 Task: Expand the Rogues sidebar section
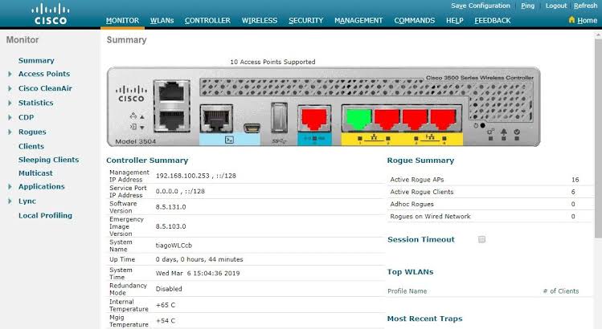click(10, 132)
